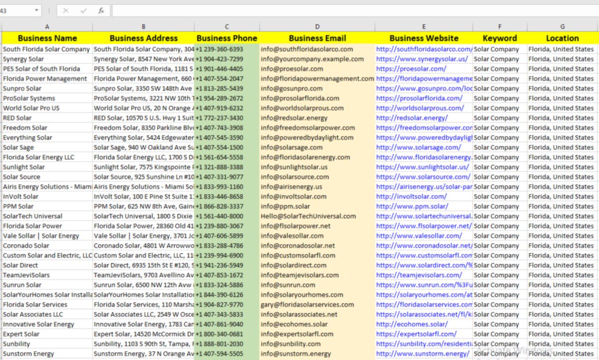Viewport: 599px width, 360px height.
Task: Select the Coronado Solar name cell
Action: pos(47,246)
